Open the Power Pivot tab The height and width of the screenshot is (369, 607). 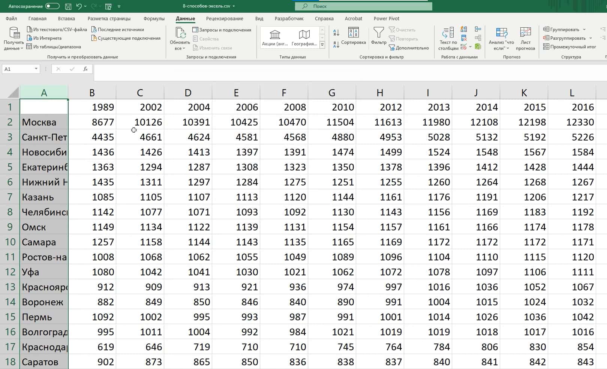pos(386,19)
